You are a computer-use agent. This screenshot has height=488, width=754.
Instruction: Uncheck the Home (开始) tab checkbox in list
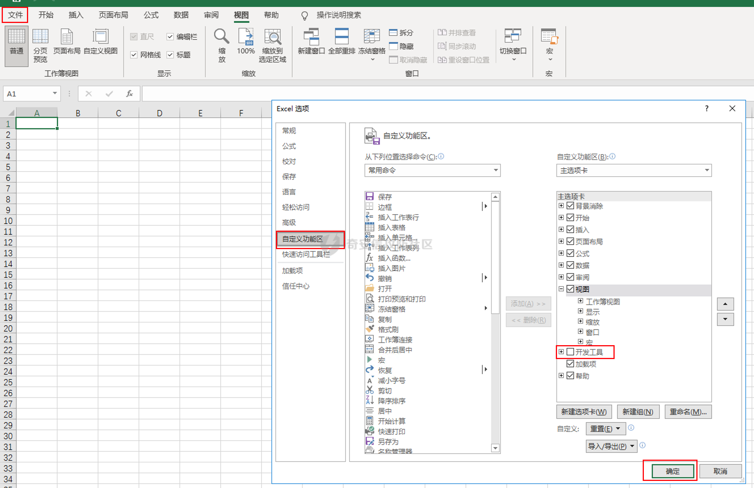[570, 217]
